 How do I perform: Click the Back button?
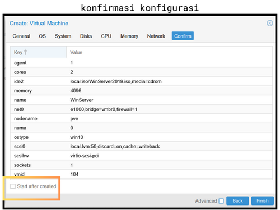[x=237, y=201]
